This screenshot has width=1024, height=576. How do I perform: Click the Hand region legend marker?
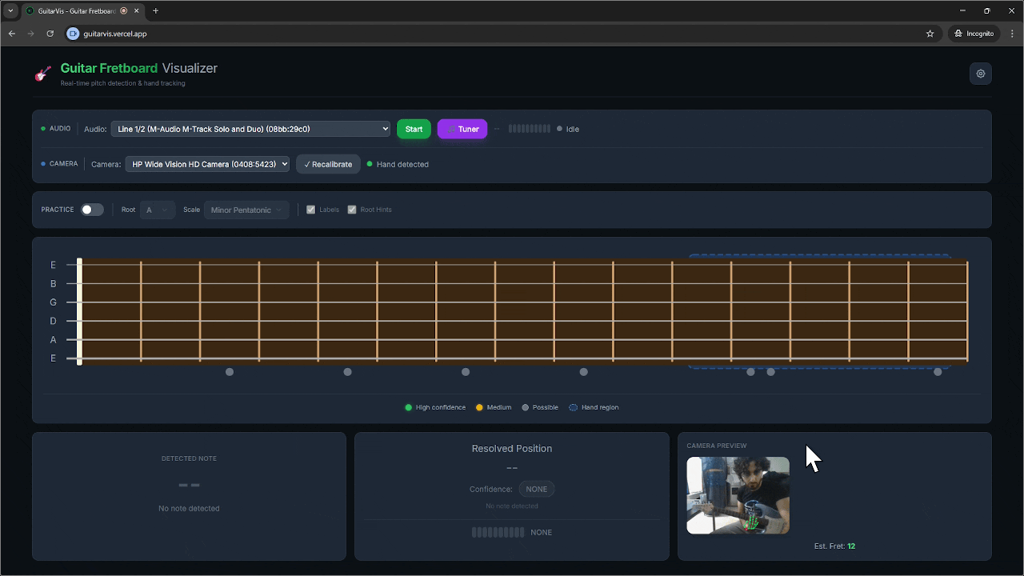click(573, 407)
